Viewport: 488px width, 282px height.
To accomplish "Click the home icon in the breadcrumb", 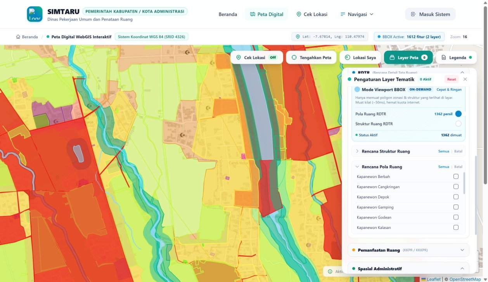I will [18, 37].
